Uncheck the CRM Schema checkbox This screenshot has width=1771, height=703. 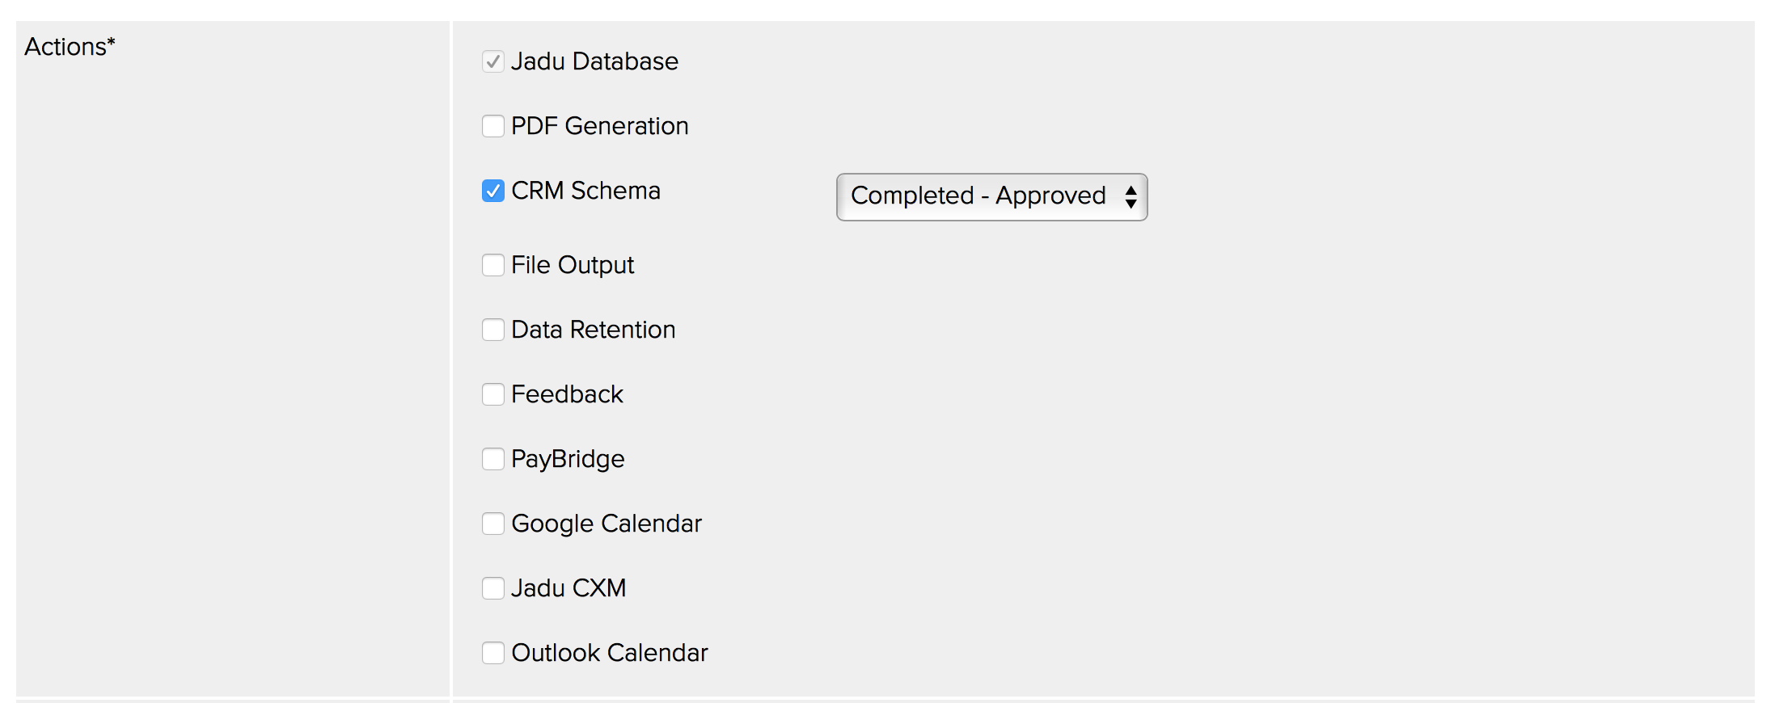pos(493,191)
